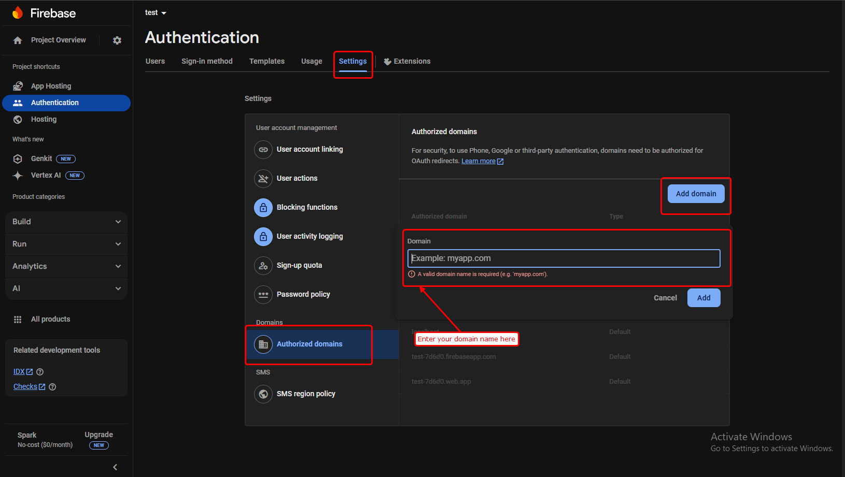Open the project settings gear

click(x=117, y=40)
